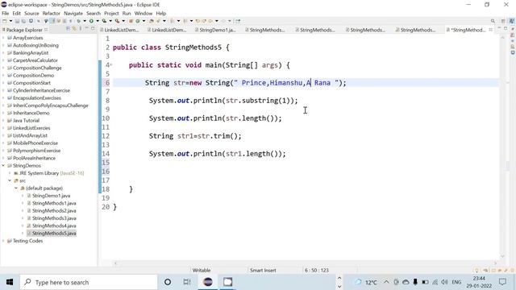Collapse the StringDemos project node
The width and height of the screenshot is (516, 290).
click(3, 166)
